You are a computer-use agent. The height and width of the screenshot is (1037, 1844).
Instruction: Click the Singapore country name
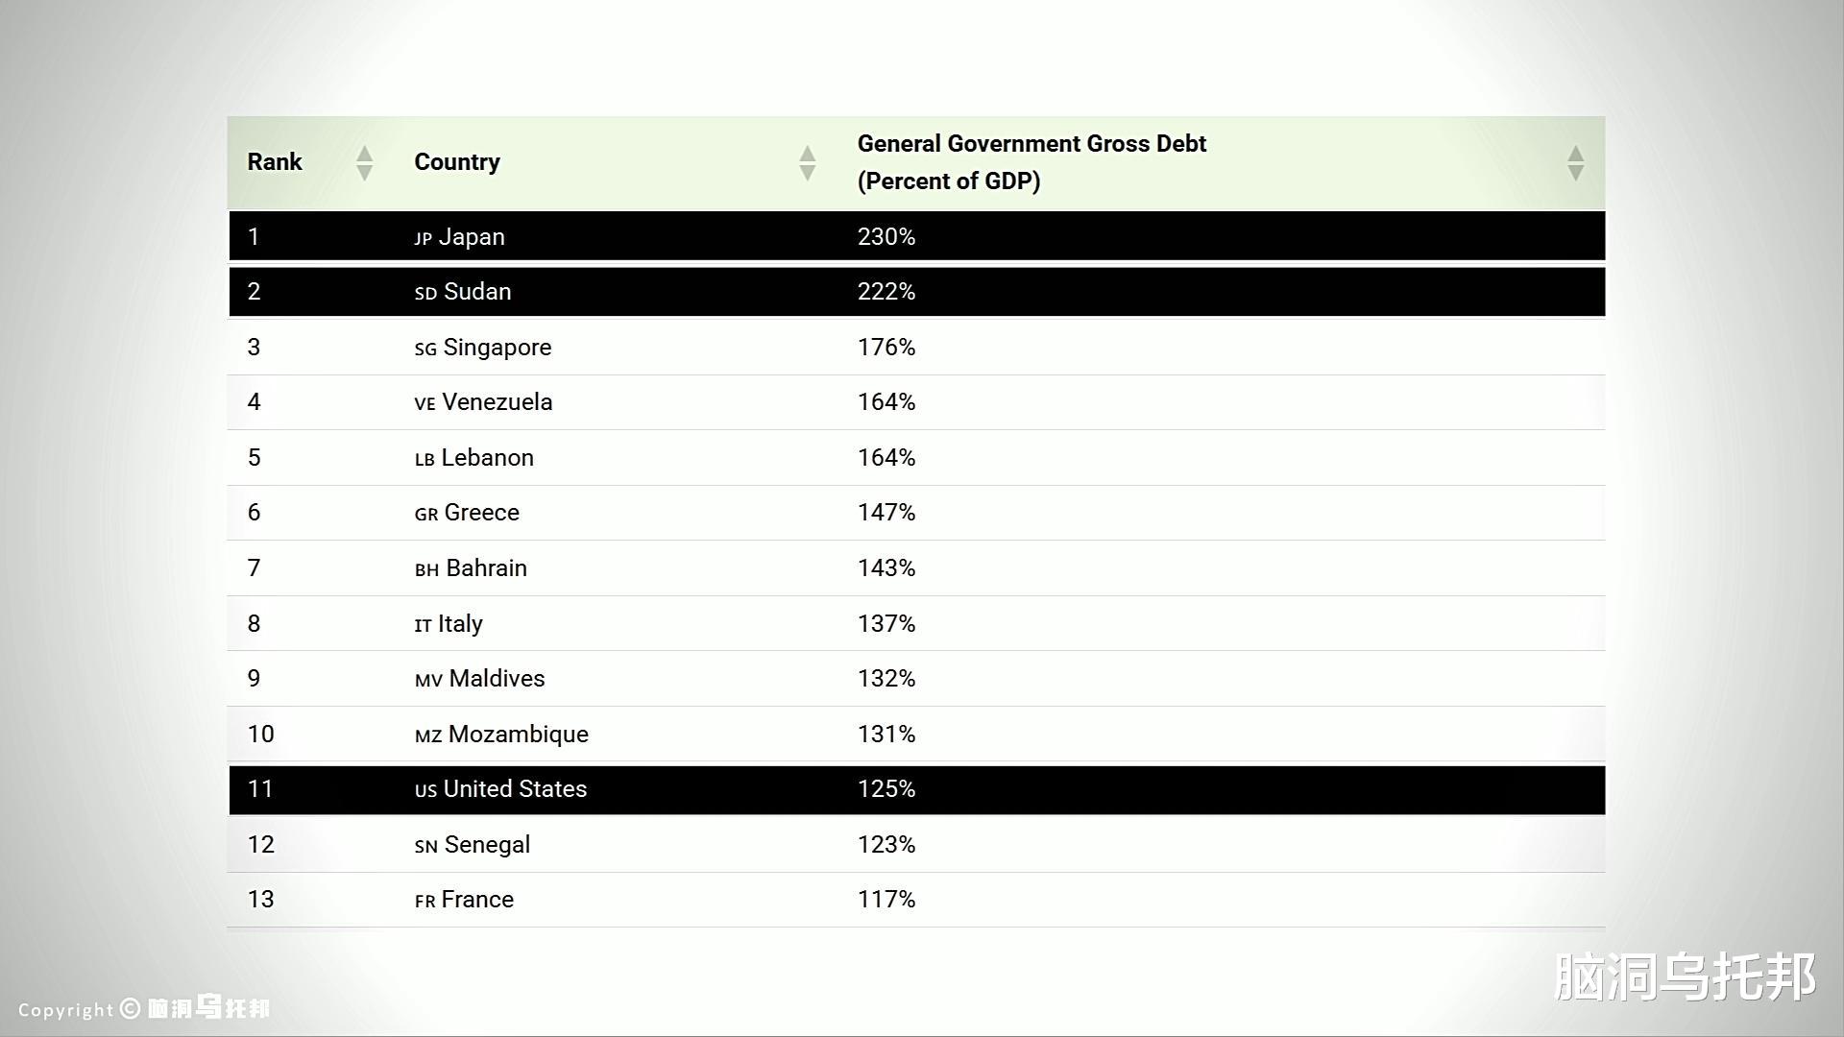[497, 348]
